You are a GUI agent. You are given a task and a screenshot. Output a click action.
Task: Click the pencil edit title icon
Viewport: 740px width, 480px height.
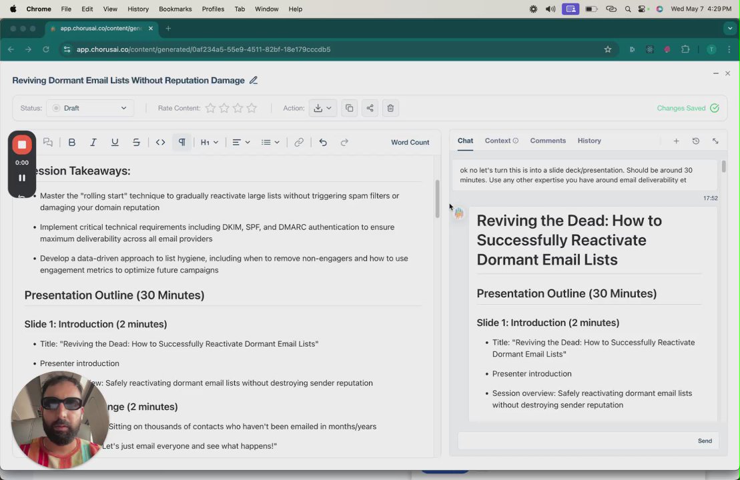point(254,80)
